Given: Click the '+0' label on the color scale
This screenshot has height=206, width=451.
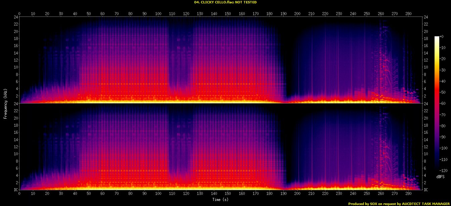Looking at the screenshot, I should (x=442, y=37).
